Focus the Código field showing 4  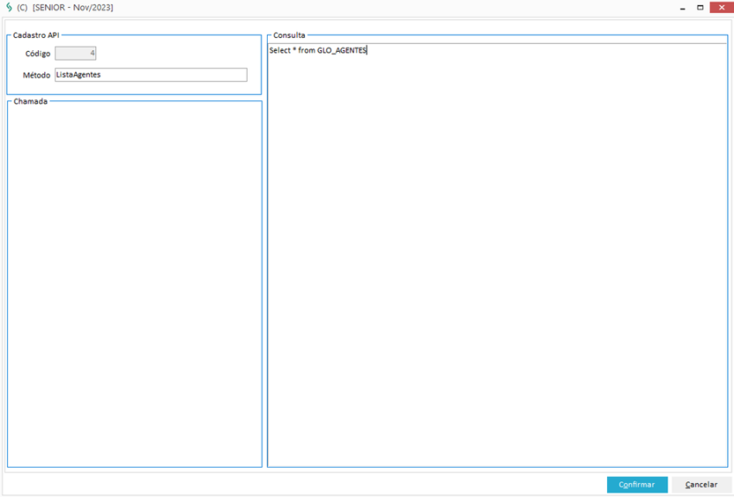pyautogui.click(x=76, y=54)
